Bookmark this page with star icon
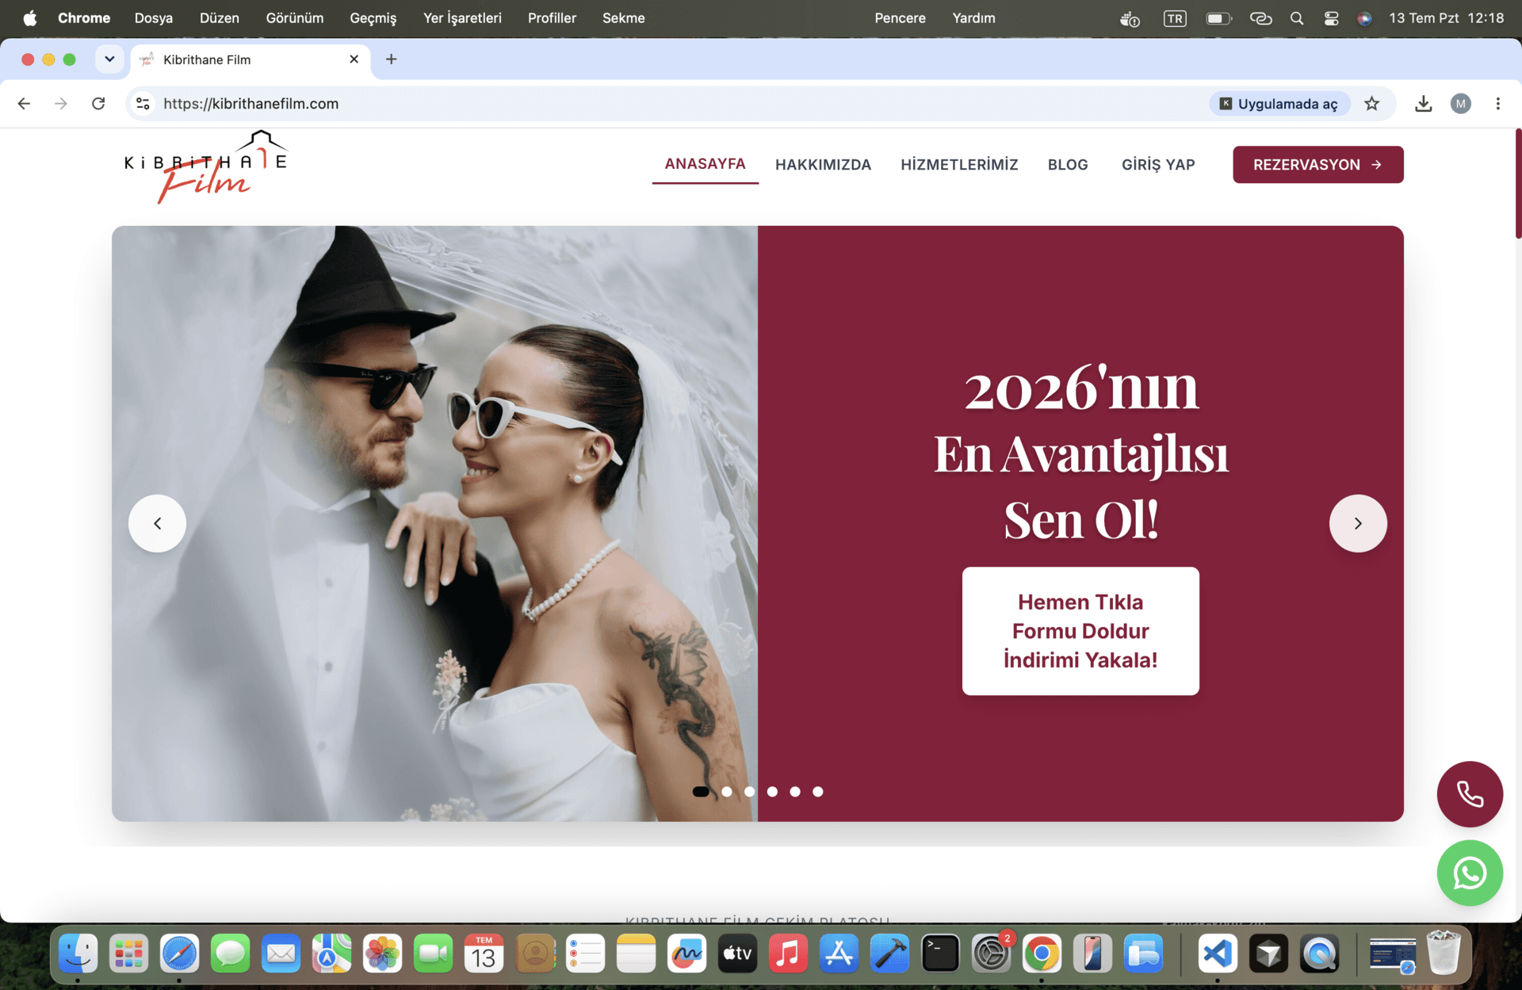The height and width of the screenshot is (990, 1522). coord(1372,103)
